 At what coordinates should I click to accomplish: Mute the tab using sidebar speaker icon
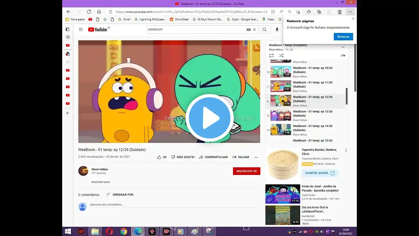coord(68,37)
